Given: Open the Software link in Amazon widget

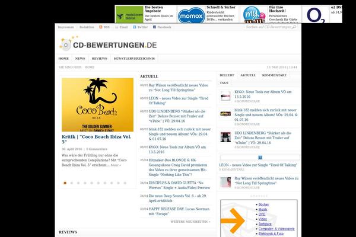Looking at the screenshot, I should pos(265,224).
